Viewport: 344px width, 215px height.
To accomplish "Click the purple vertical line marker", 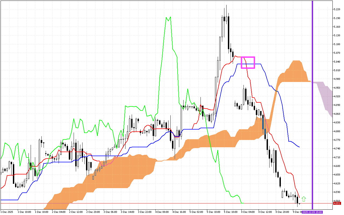I will coord(312,107).
